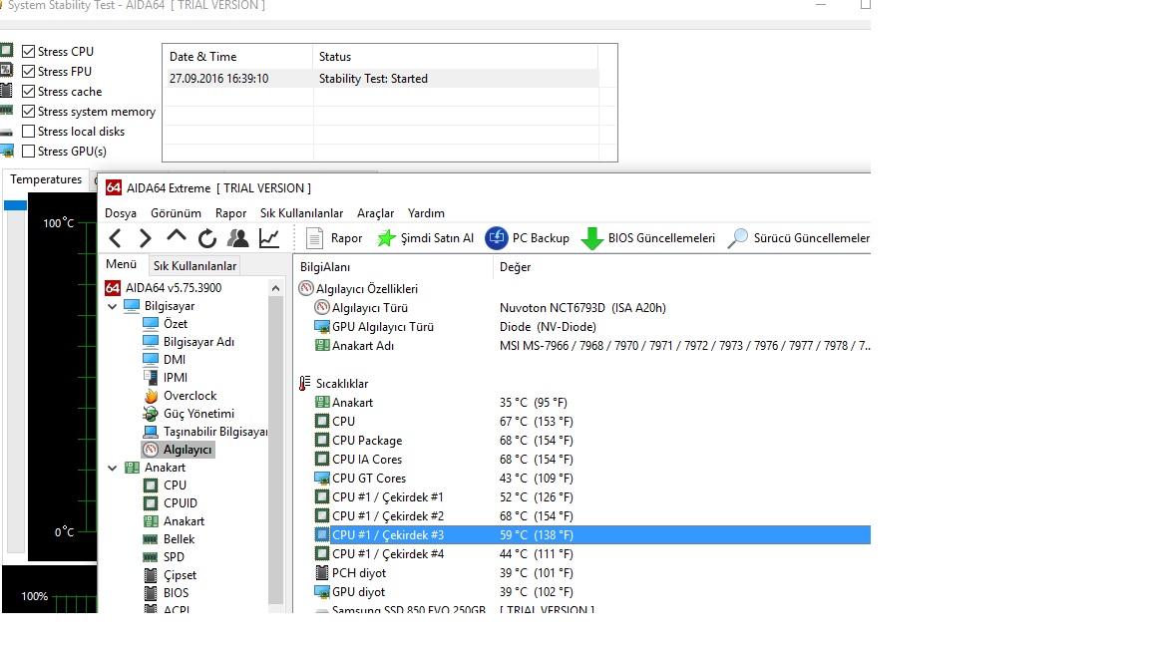
Task: Toggle the Stress cache checkbox
Action: [29, 92]
